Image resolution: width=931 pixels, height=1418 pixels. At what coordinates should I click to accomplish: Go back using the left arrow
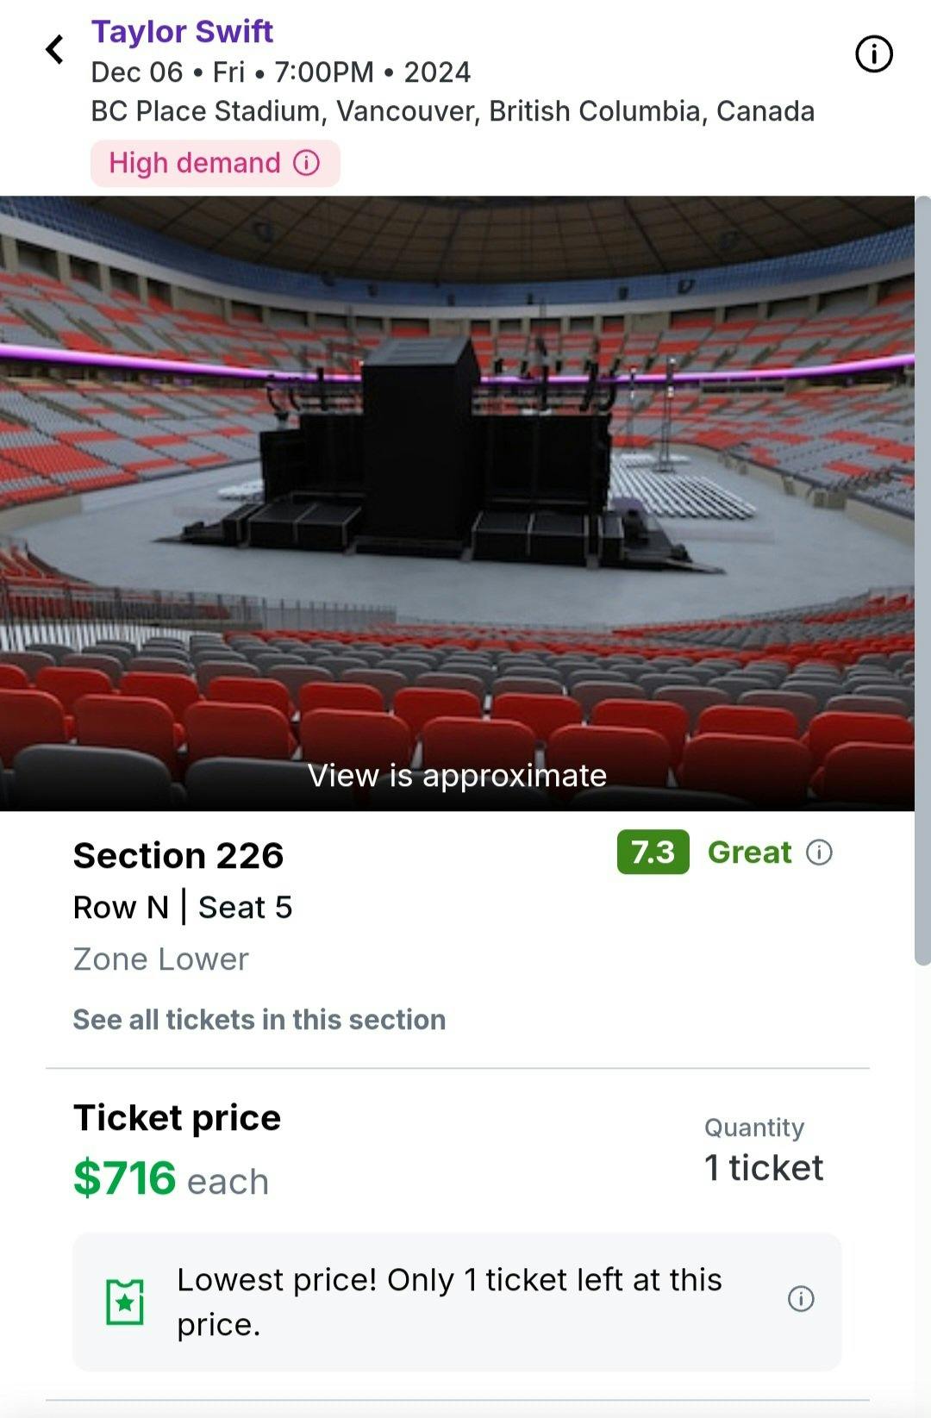coord(55,50)
